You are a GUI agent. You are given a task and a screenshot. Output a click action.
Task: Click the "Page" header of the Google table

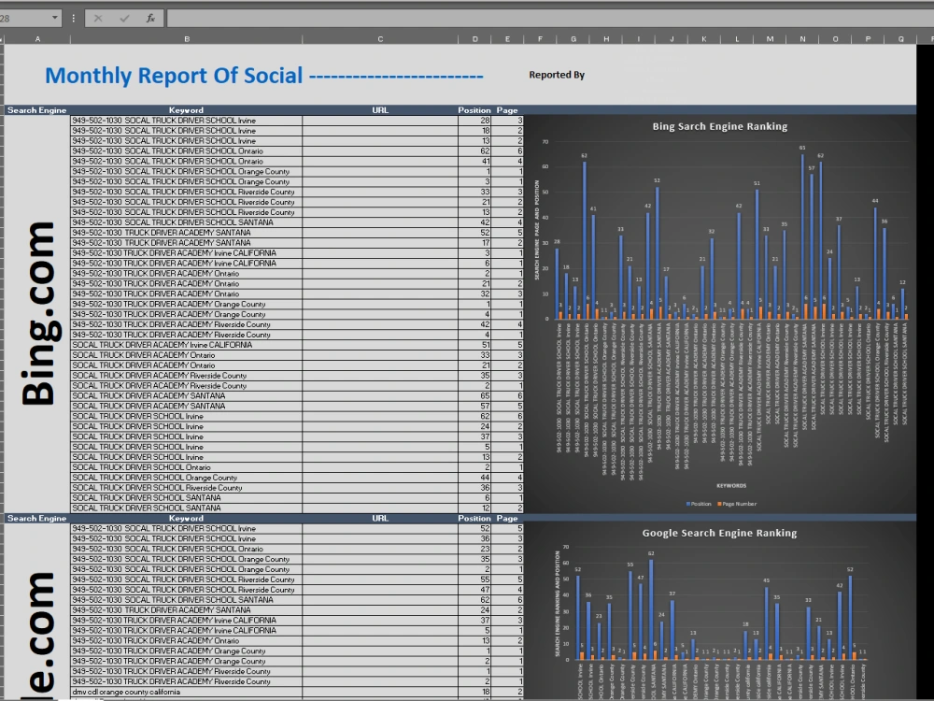tap(507, 518)
